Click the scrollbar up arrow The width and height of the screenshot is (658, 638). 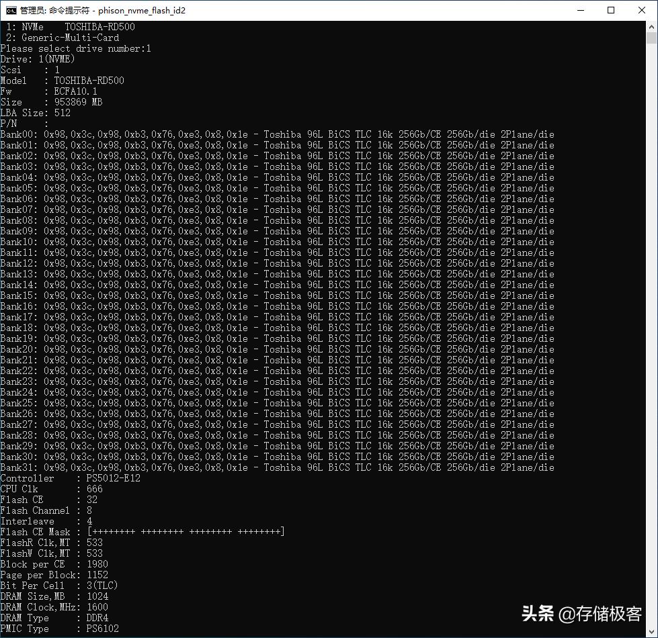coord(651,26)
